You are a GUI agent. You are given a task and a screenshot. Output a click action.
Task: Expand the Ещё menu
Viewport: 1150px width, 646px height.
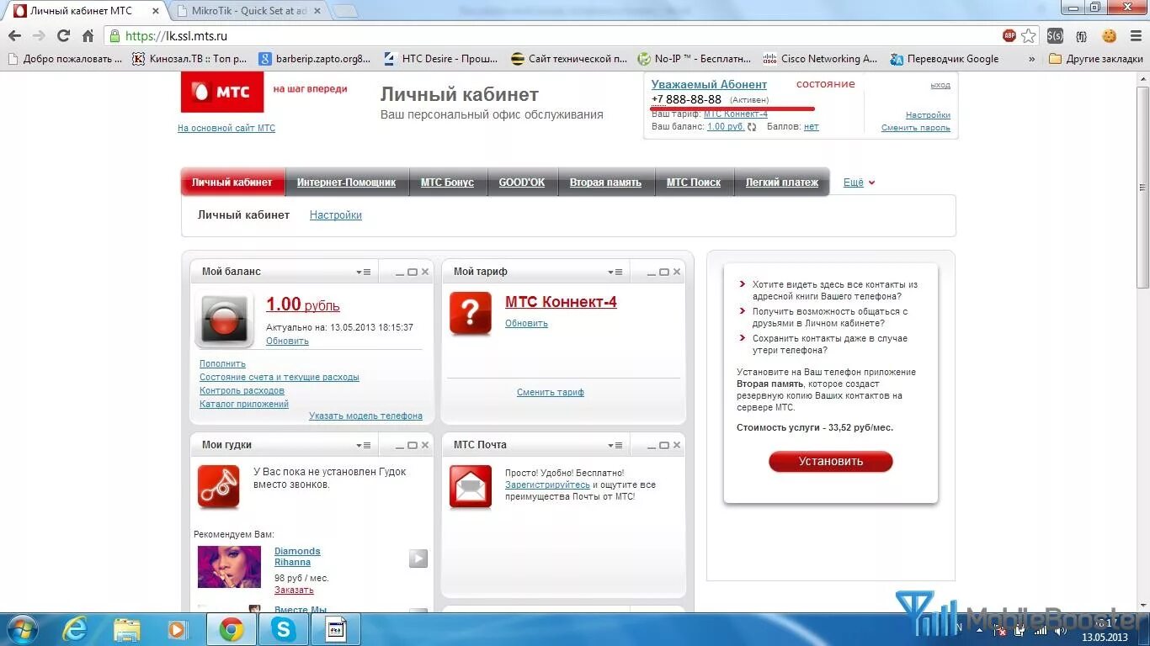coord(859,183)
